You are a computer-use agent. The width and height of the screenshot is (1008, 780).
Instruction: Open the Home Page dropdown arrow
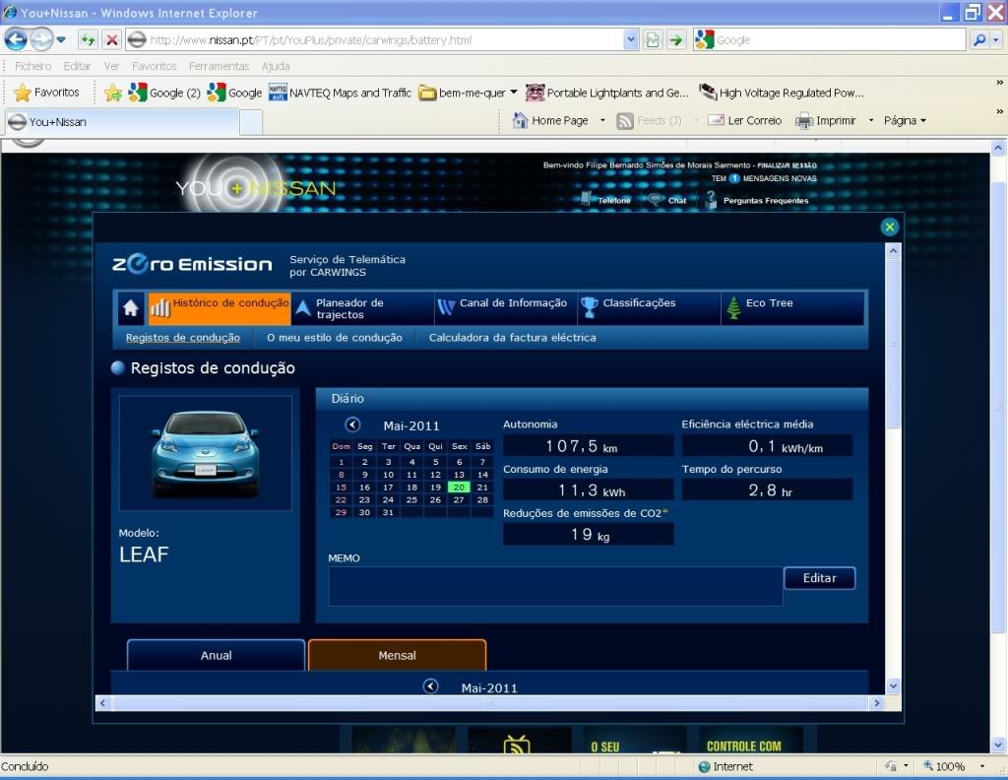[602, 120]
